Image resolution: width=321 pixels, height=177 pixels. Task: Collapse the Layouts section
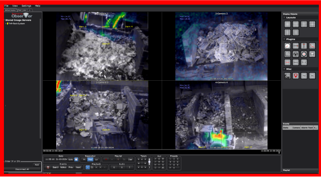pyautogui.click(x=284, y=17)
